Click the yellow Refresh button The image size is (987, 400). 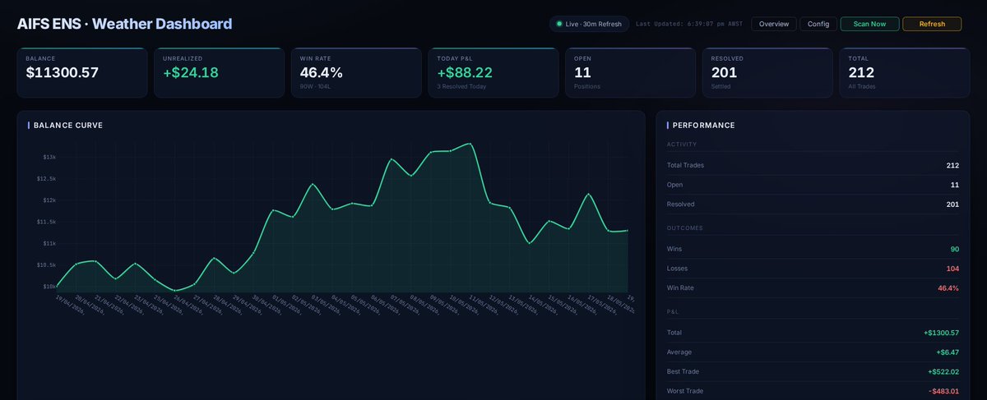932,24
